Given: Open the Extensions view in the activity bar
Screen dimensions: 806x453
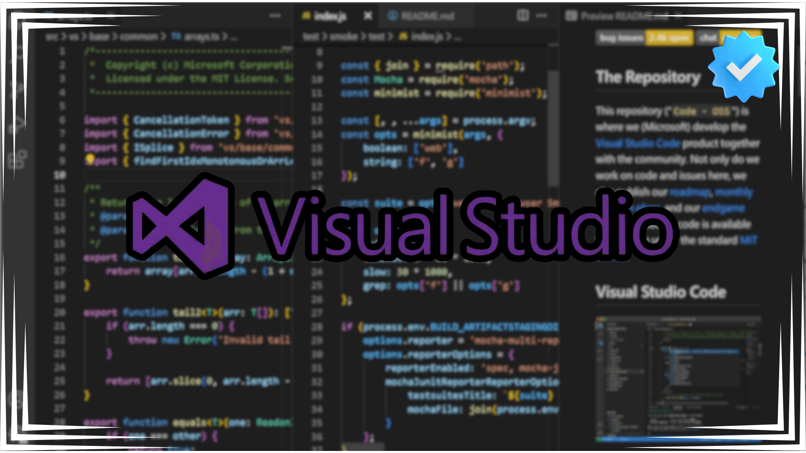Looking at the screenshot, I should 18,159.
